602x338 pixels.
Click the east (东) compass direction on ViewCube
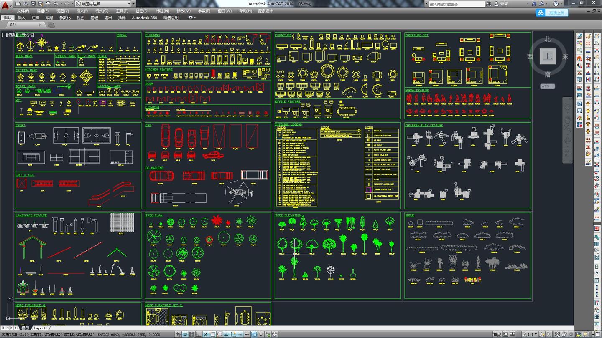tap(565, 57)
